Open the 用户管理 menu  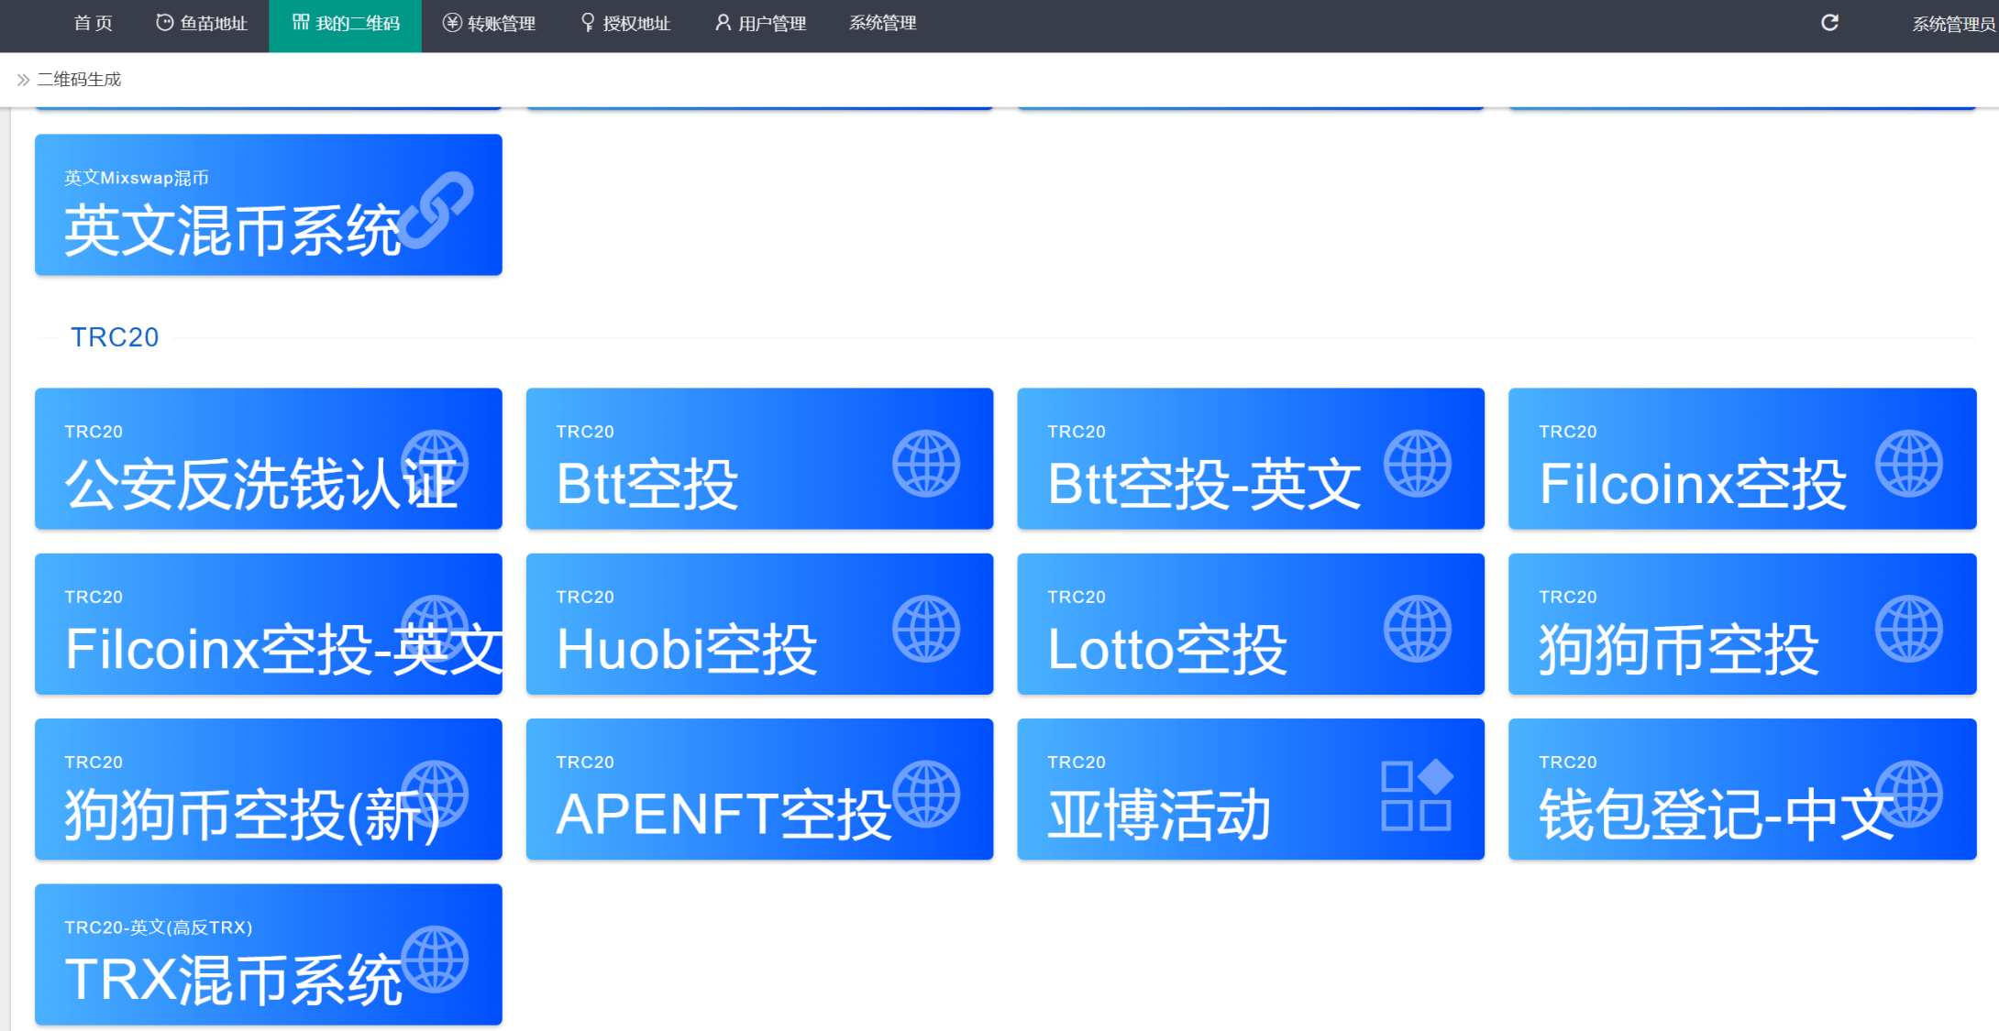(760, 23)
